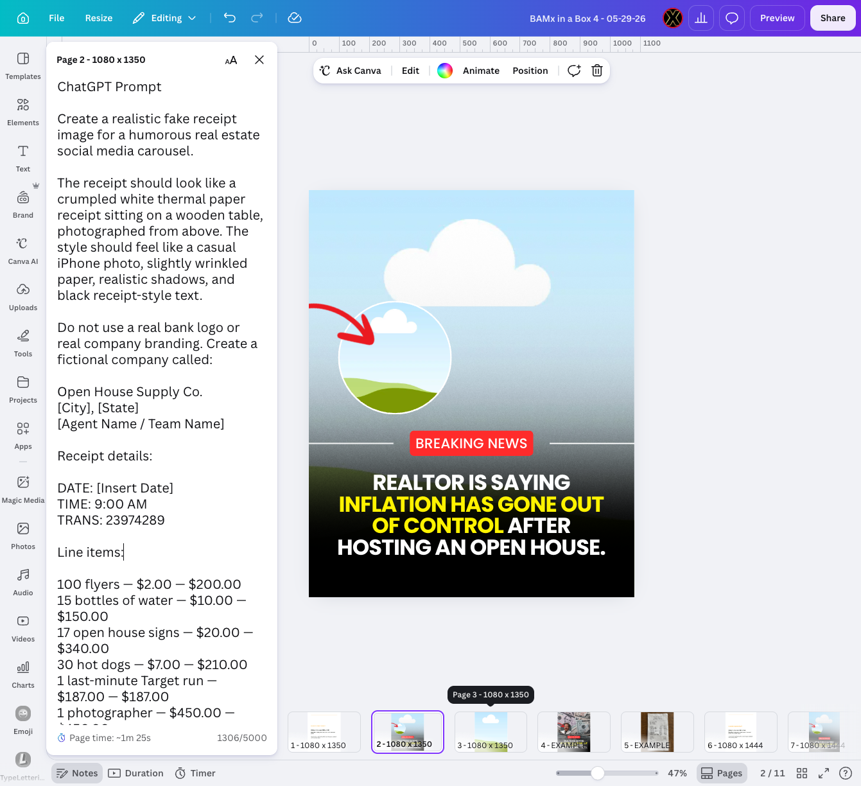Open the Magic Media app
Viewport: 861px width, 786px height.
click(x=23, y=489)
